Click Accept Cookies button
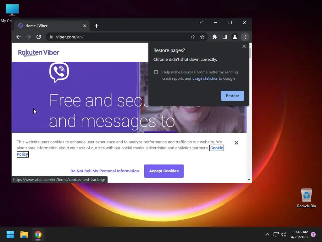 pos(164,171)
